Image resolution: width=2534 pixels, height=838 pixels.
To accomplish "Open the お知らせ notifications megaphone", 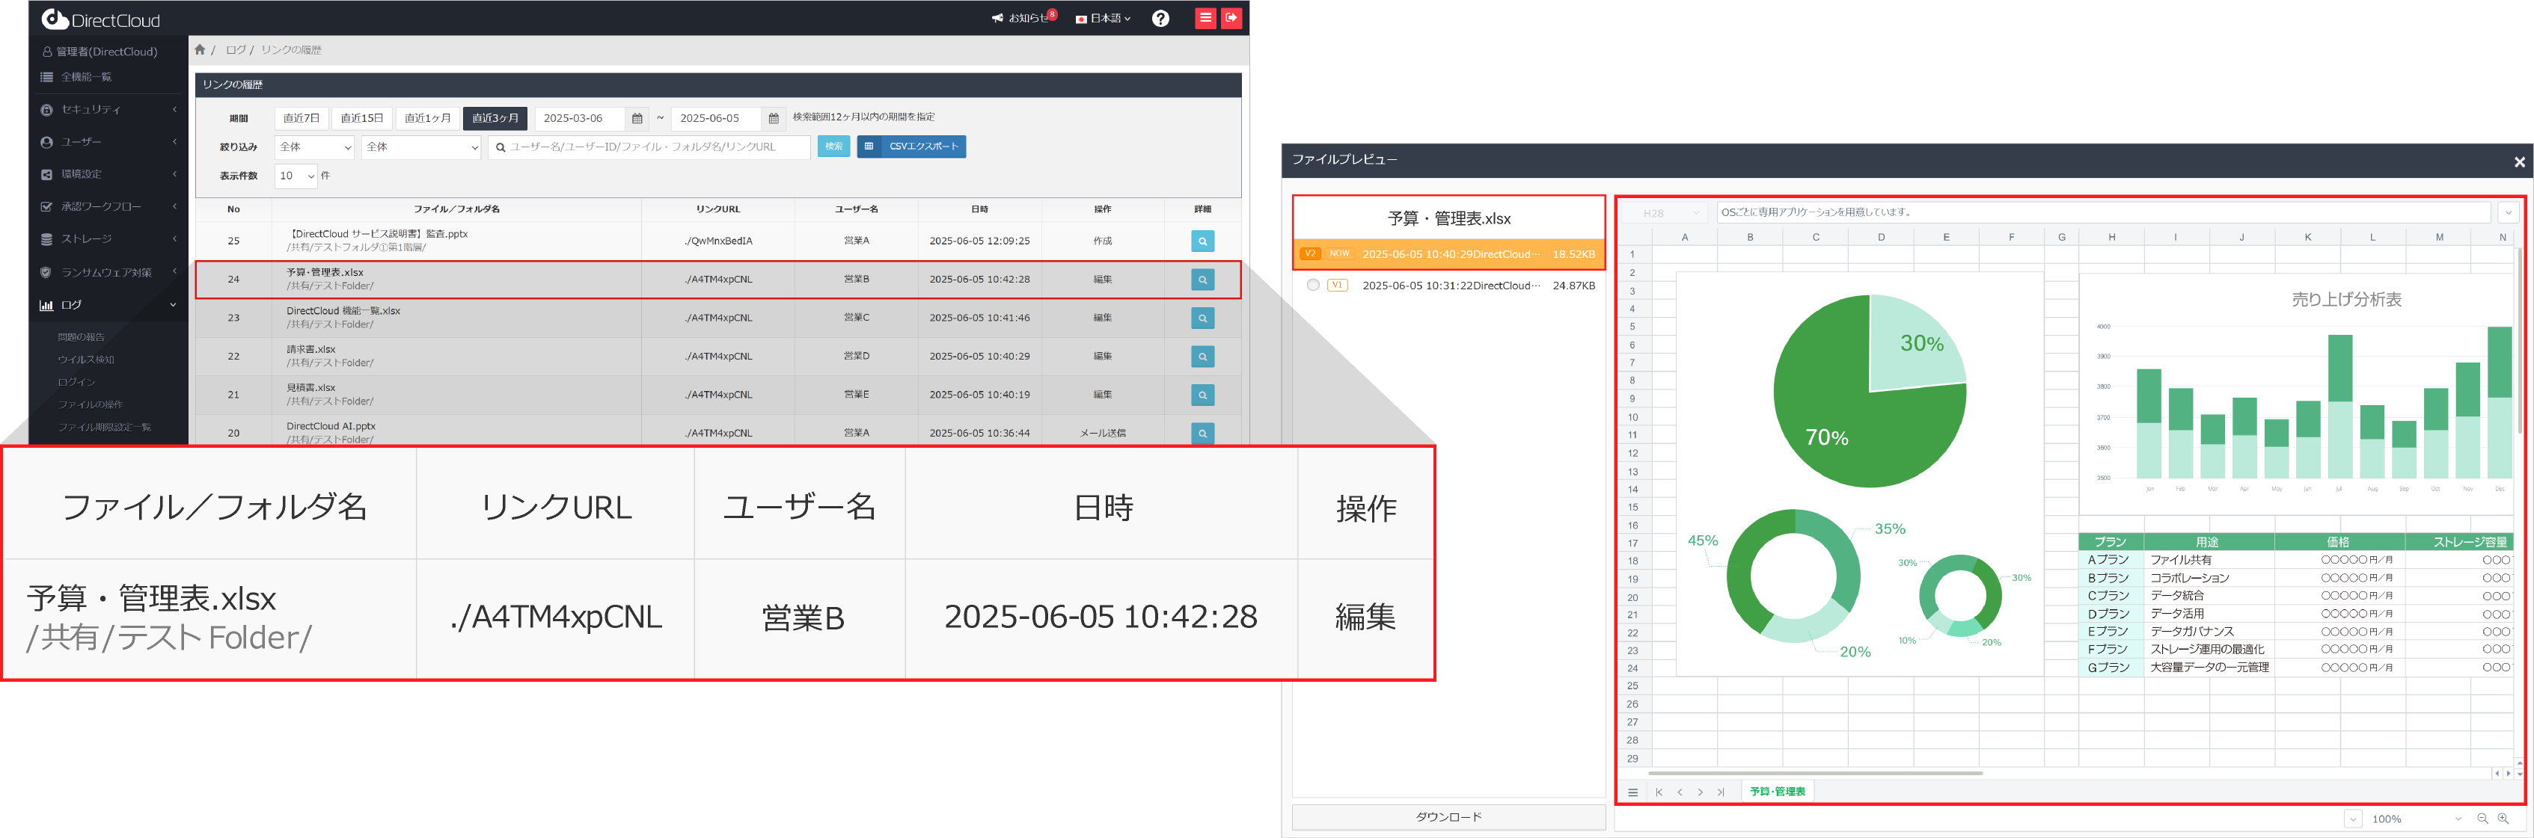I will coord(997,19).
